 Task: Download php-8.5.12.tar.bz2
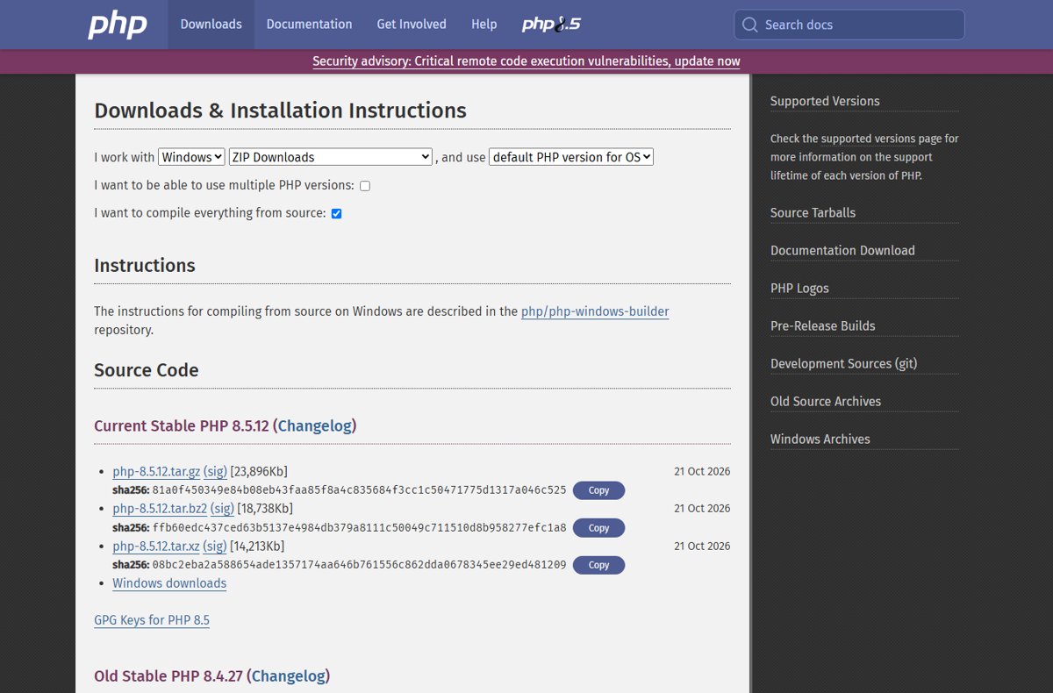click(160, 509)
